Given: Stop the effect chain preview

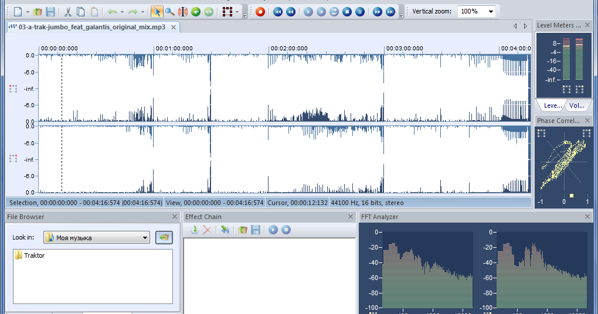Looking at the screenshot, I should 286,230.
